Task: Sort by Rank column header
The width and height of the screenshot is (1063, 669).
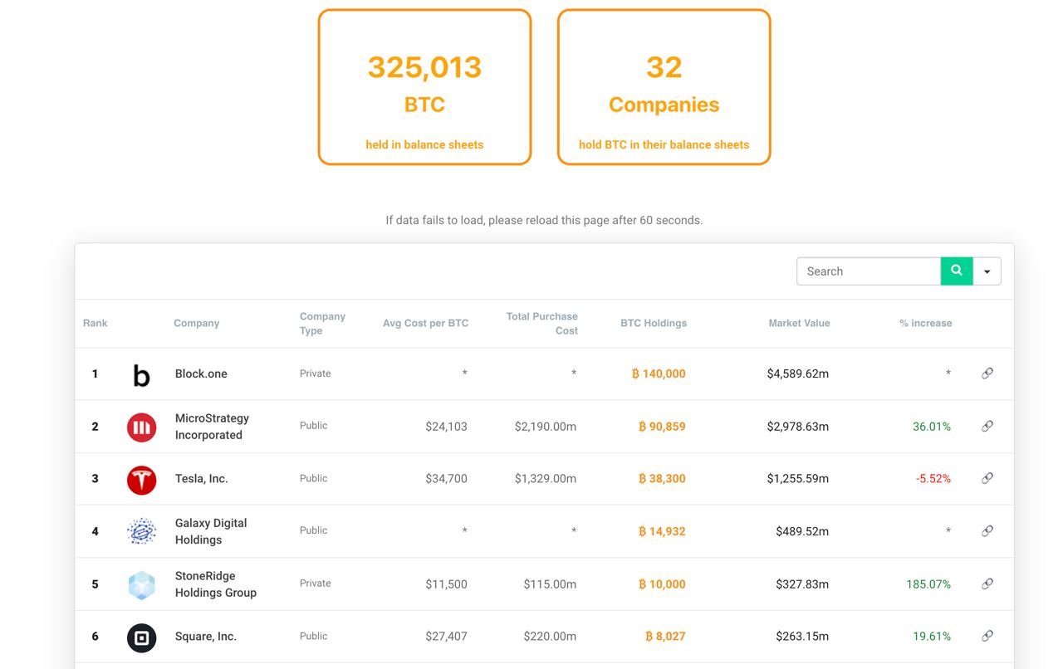Action: point(96,323)
